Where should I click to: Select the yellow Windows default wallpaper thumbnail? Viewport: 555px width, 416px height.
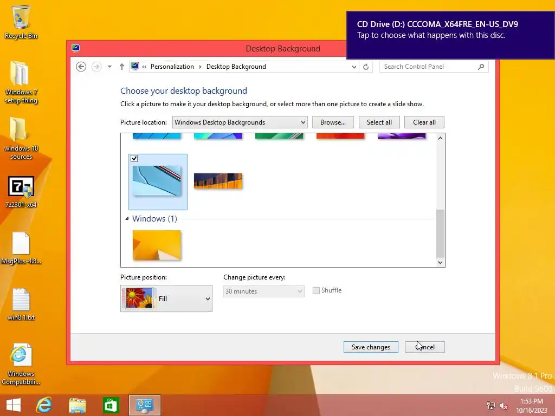[157, 245]
